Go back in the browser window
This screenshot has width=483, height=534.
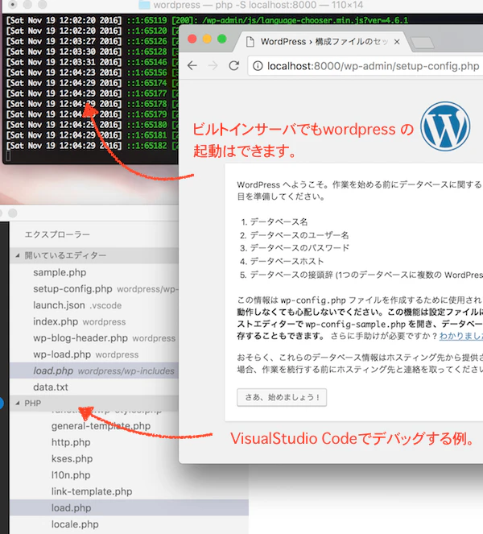192,65
